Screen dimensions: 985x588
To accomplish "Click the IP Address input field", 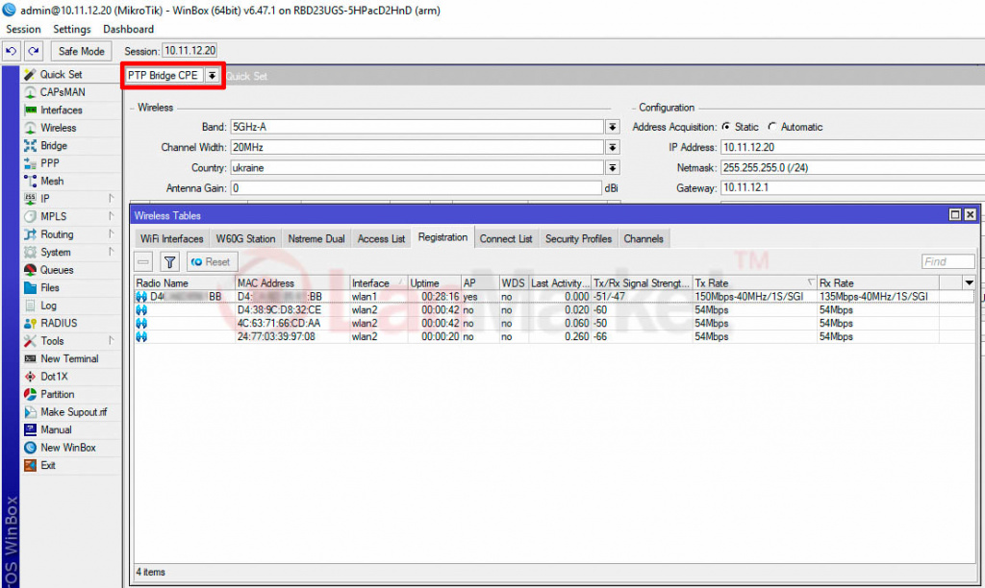I will coord(851,147).
